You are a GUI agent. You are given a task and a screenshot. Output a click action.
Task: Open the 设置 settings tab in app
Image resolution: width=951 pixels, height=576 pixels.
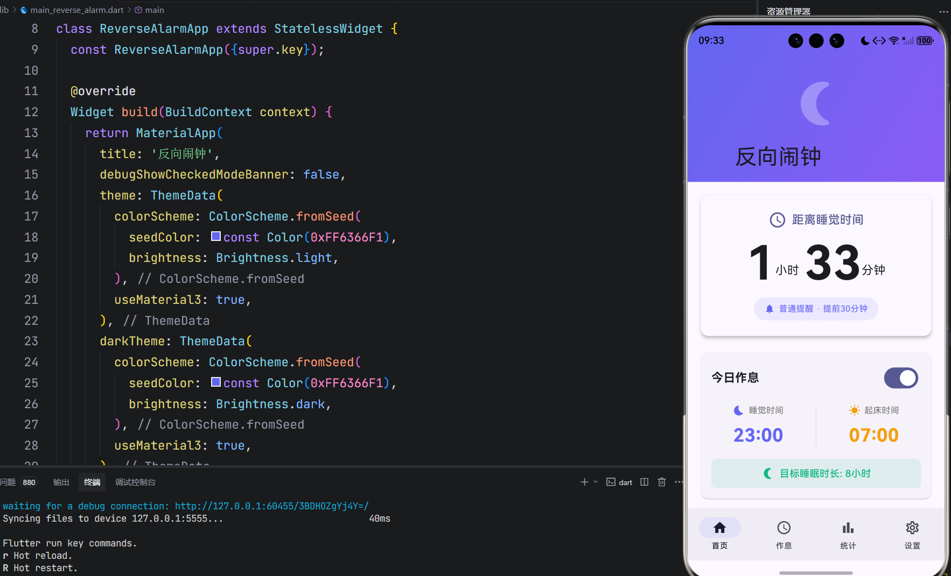pyautogui.click(x=912, y=535)
